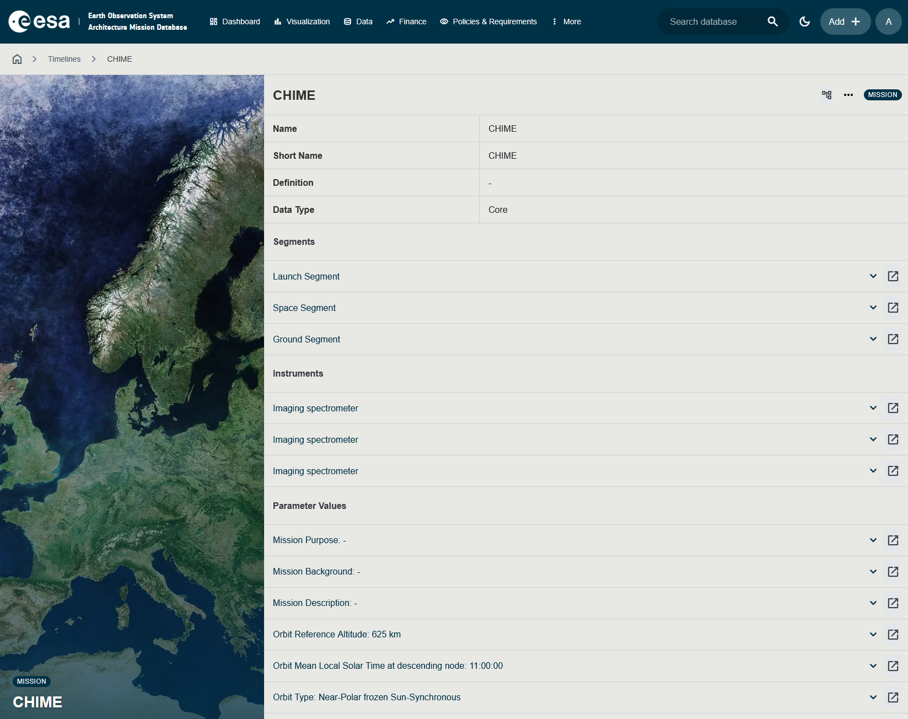Open Mission Purpose external link icon

[x=893, y=540]
